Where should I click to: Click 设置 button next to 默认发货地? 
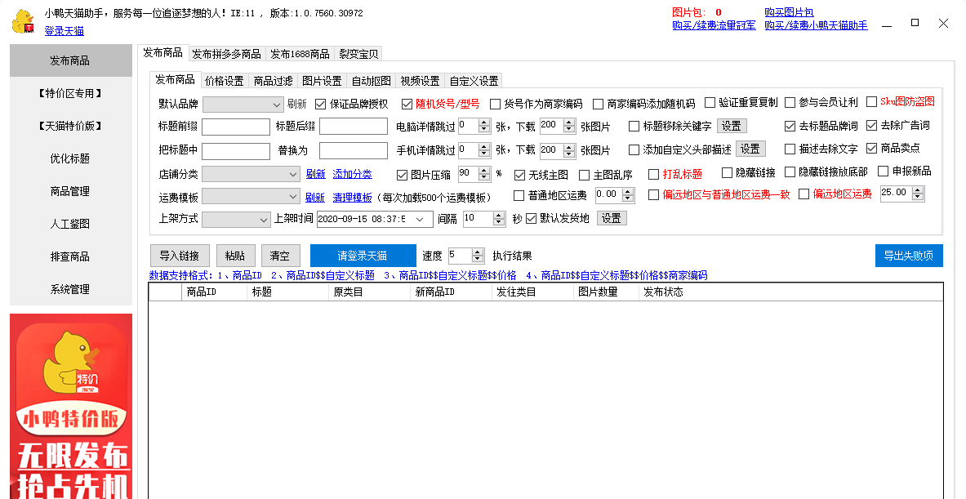(611, 218)
